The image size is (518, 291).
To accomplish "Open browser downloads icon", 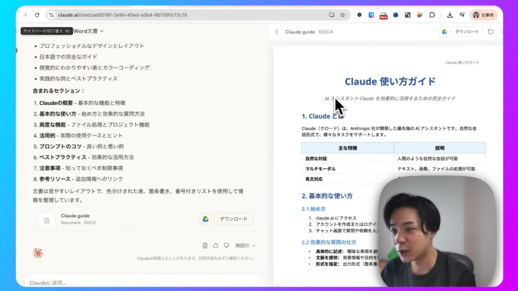I will tap(450, 15).
